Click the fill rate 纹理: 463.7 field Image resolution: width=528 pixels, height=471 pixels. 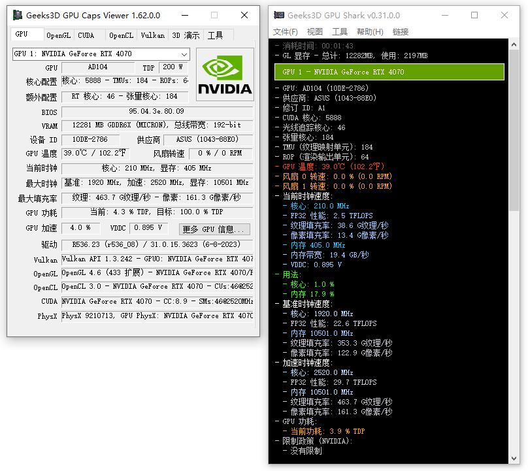[x=157, y=198]
